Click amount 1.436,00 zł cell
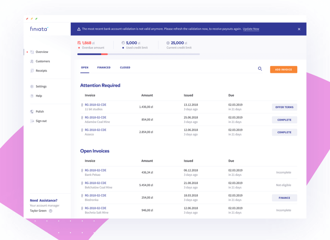The height and width of the screenshot is (240, 330). 146,107
